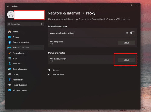Click the Time & language globe icon
This screenshot has height=112, width=151.
(x=10, y=69)
